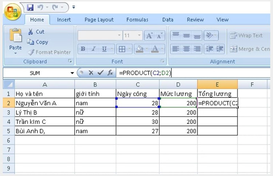Middle align cell contents
This screenshot has height=176, width=273.
(186, 36)
